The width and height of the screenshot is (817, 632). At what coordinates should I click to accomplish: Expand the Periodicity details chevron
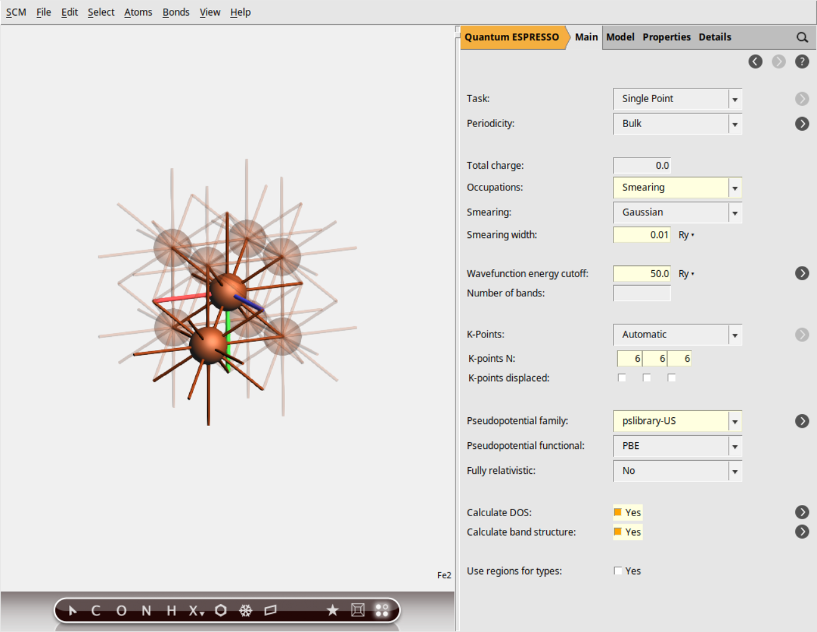801,123
